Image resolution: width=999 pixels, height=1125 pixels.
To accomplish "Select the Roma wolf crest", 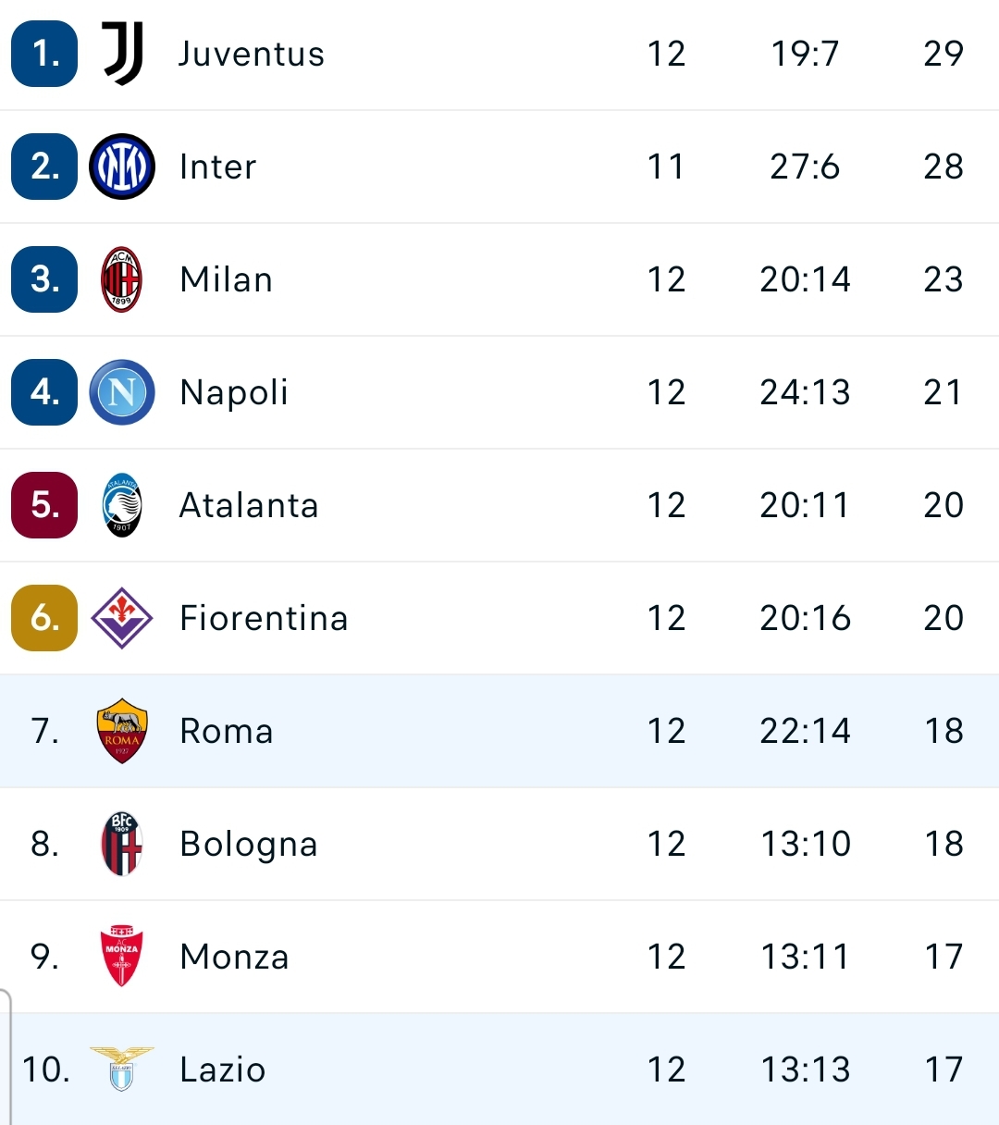I will tap(122, 731).
